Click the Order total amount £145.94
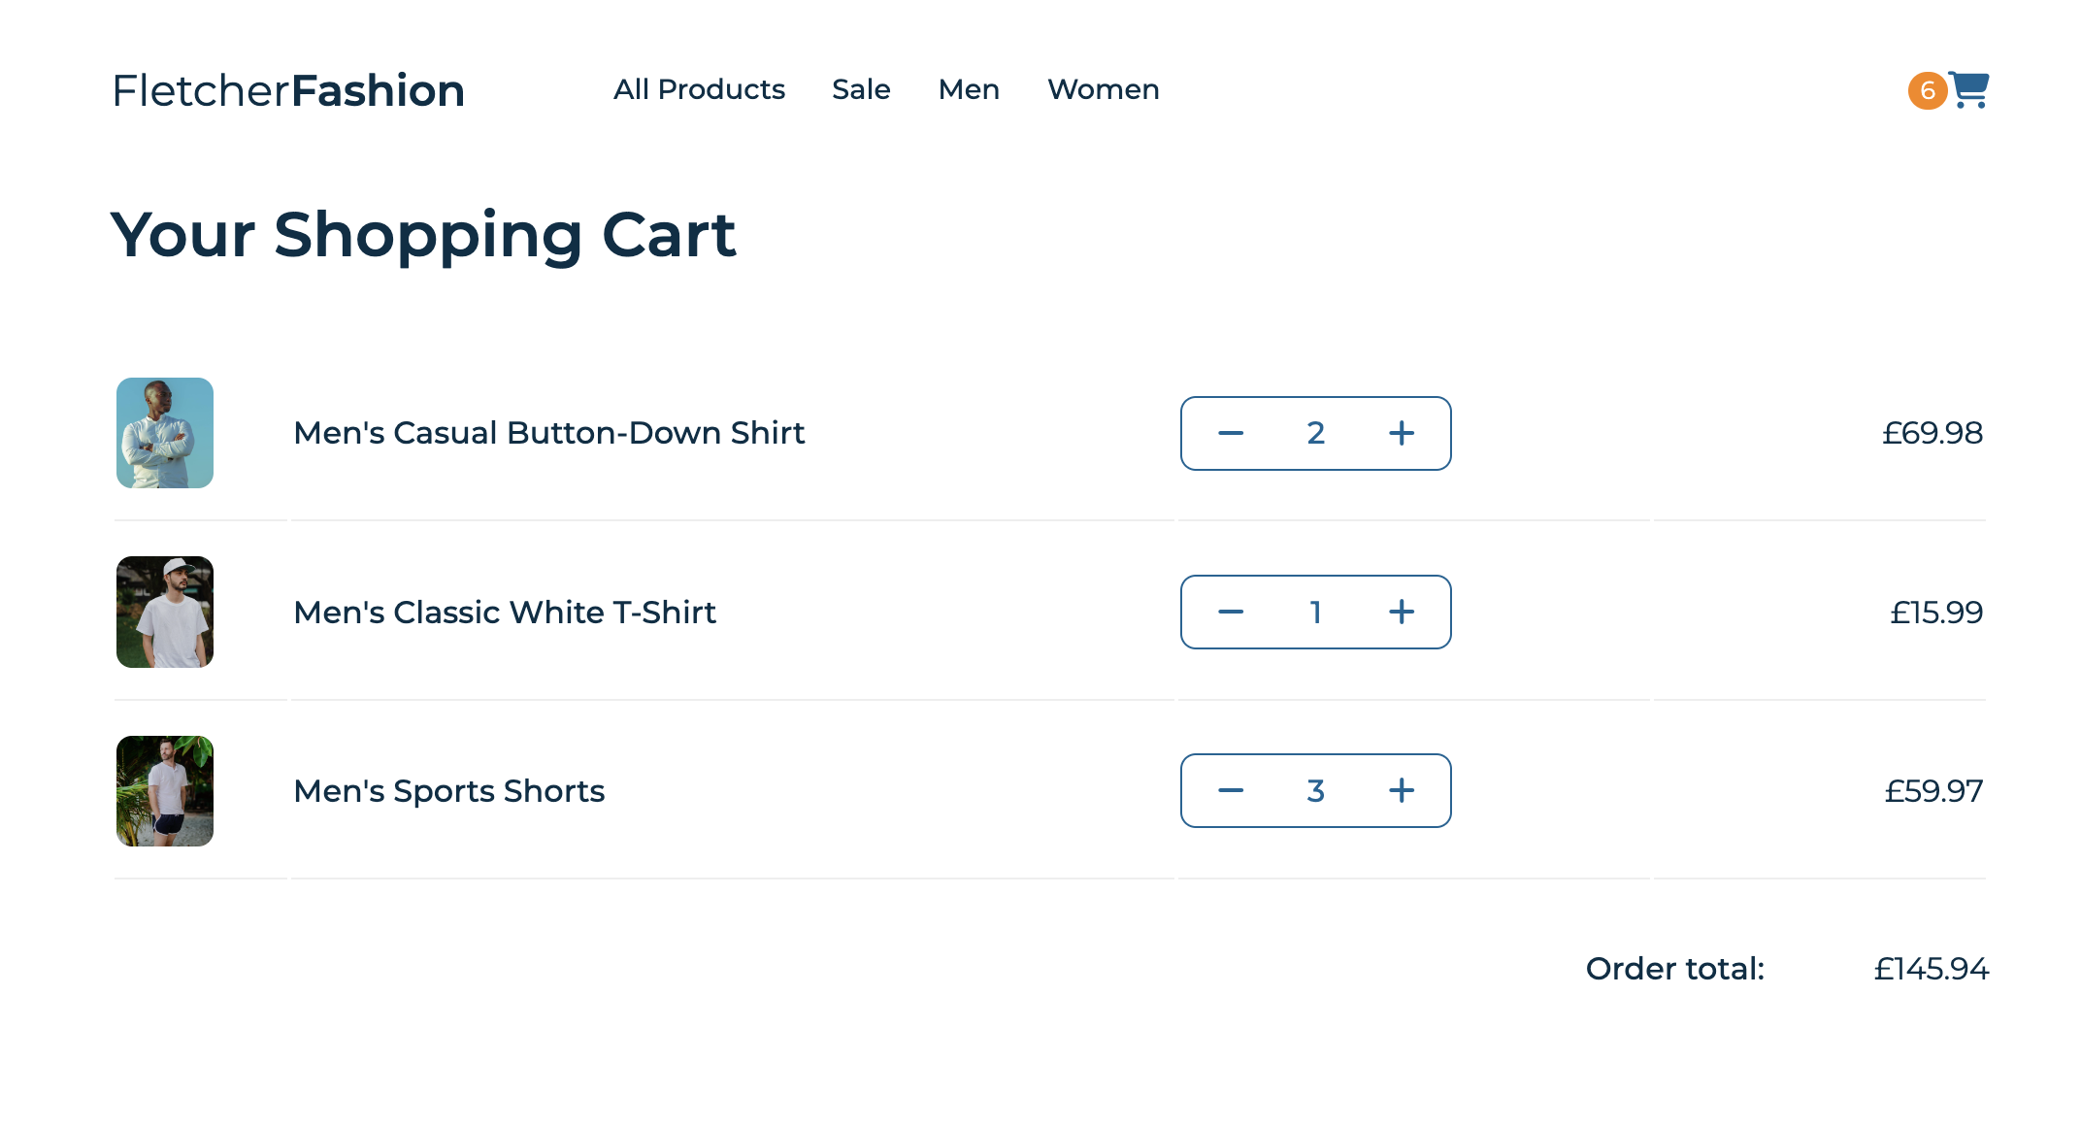This screenshot has width=2081, height=1128. coord(1930,968)
